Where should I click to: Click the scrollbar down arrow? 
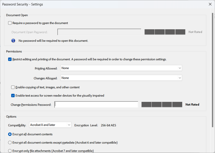[212, 150]
